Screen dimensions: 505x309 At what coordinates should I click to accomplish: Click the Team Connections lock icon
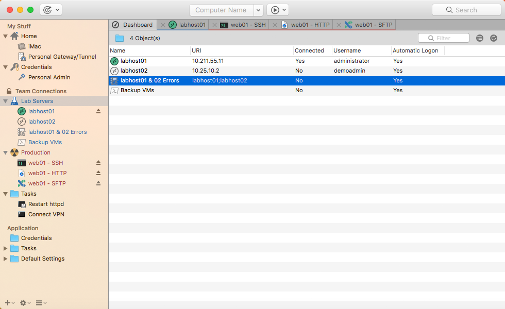[9, 91]
